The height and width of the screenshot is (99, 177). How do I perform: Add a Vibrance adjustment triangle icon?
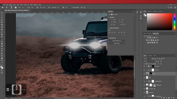[x=157, y=38]
